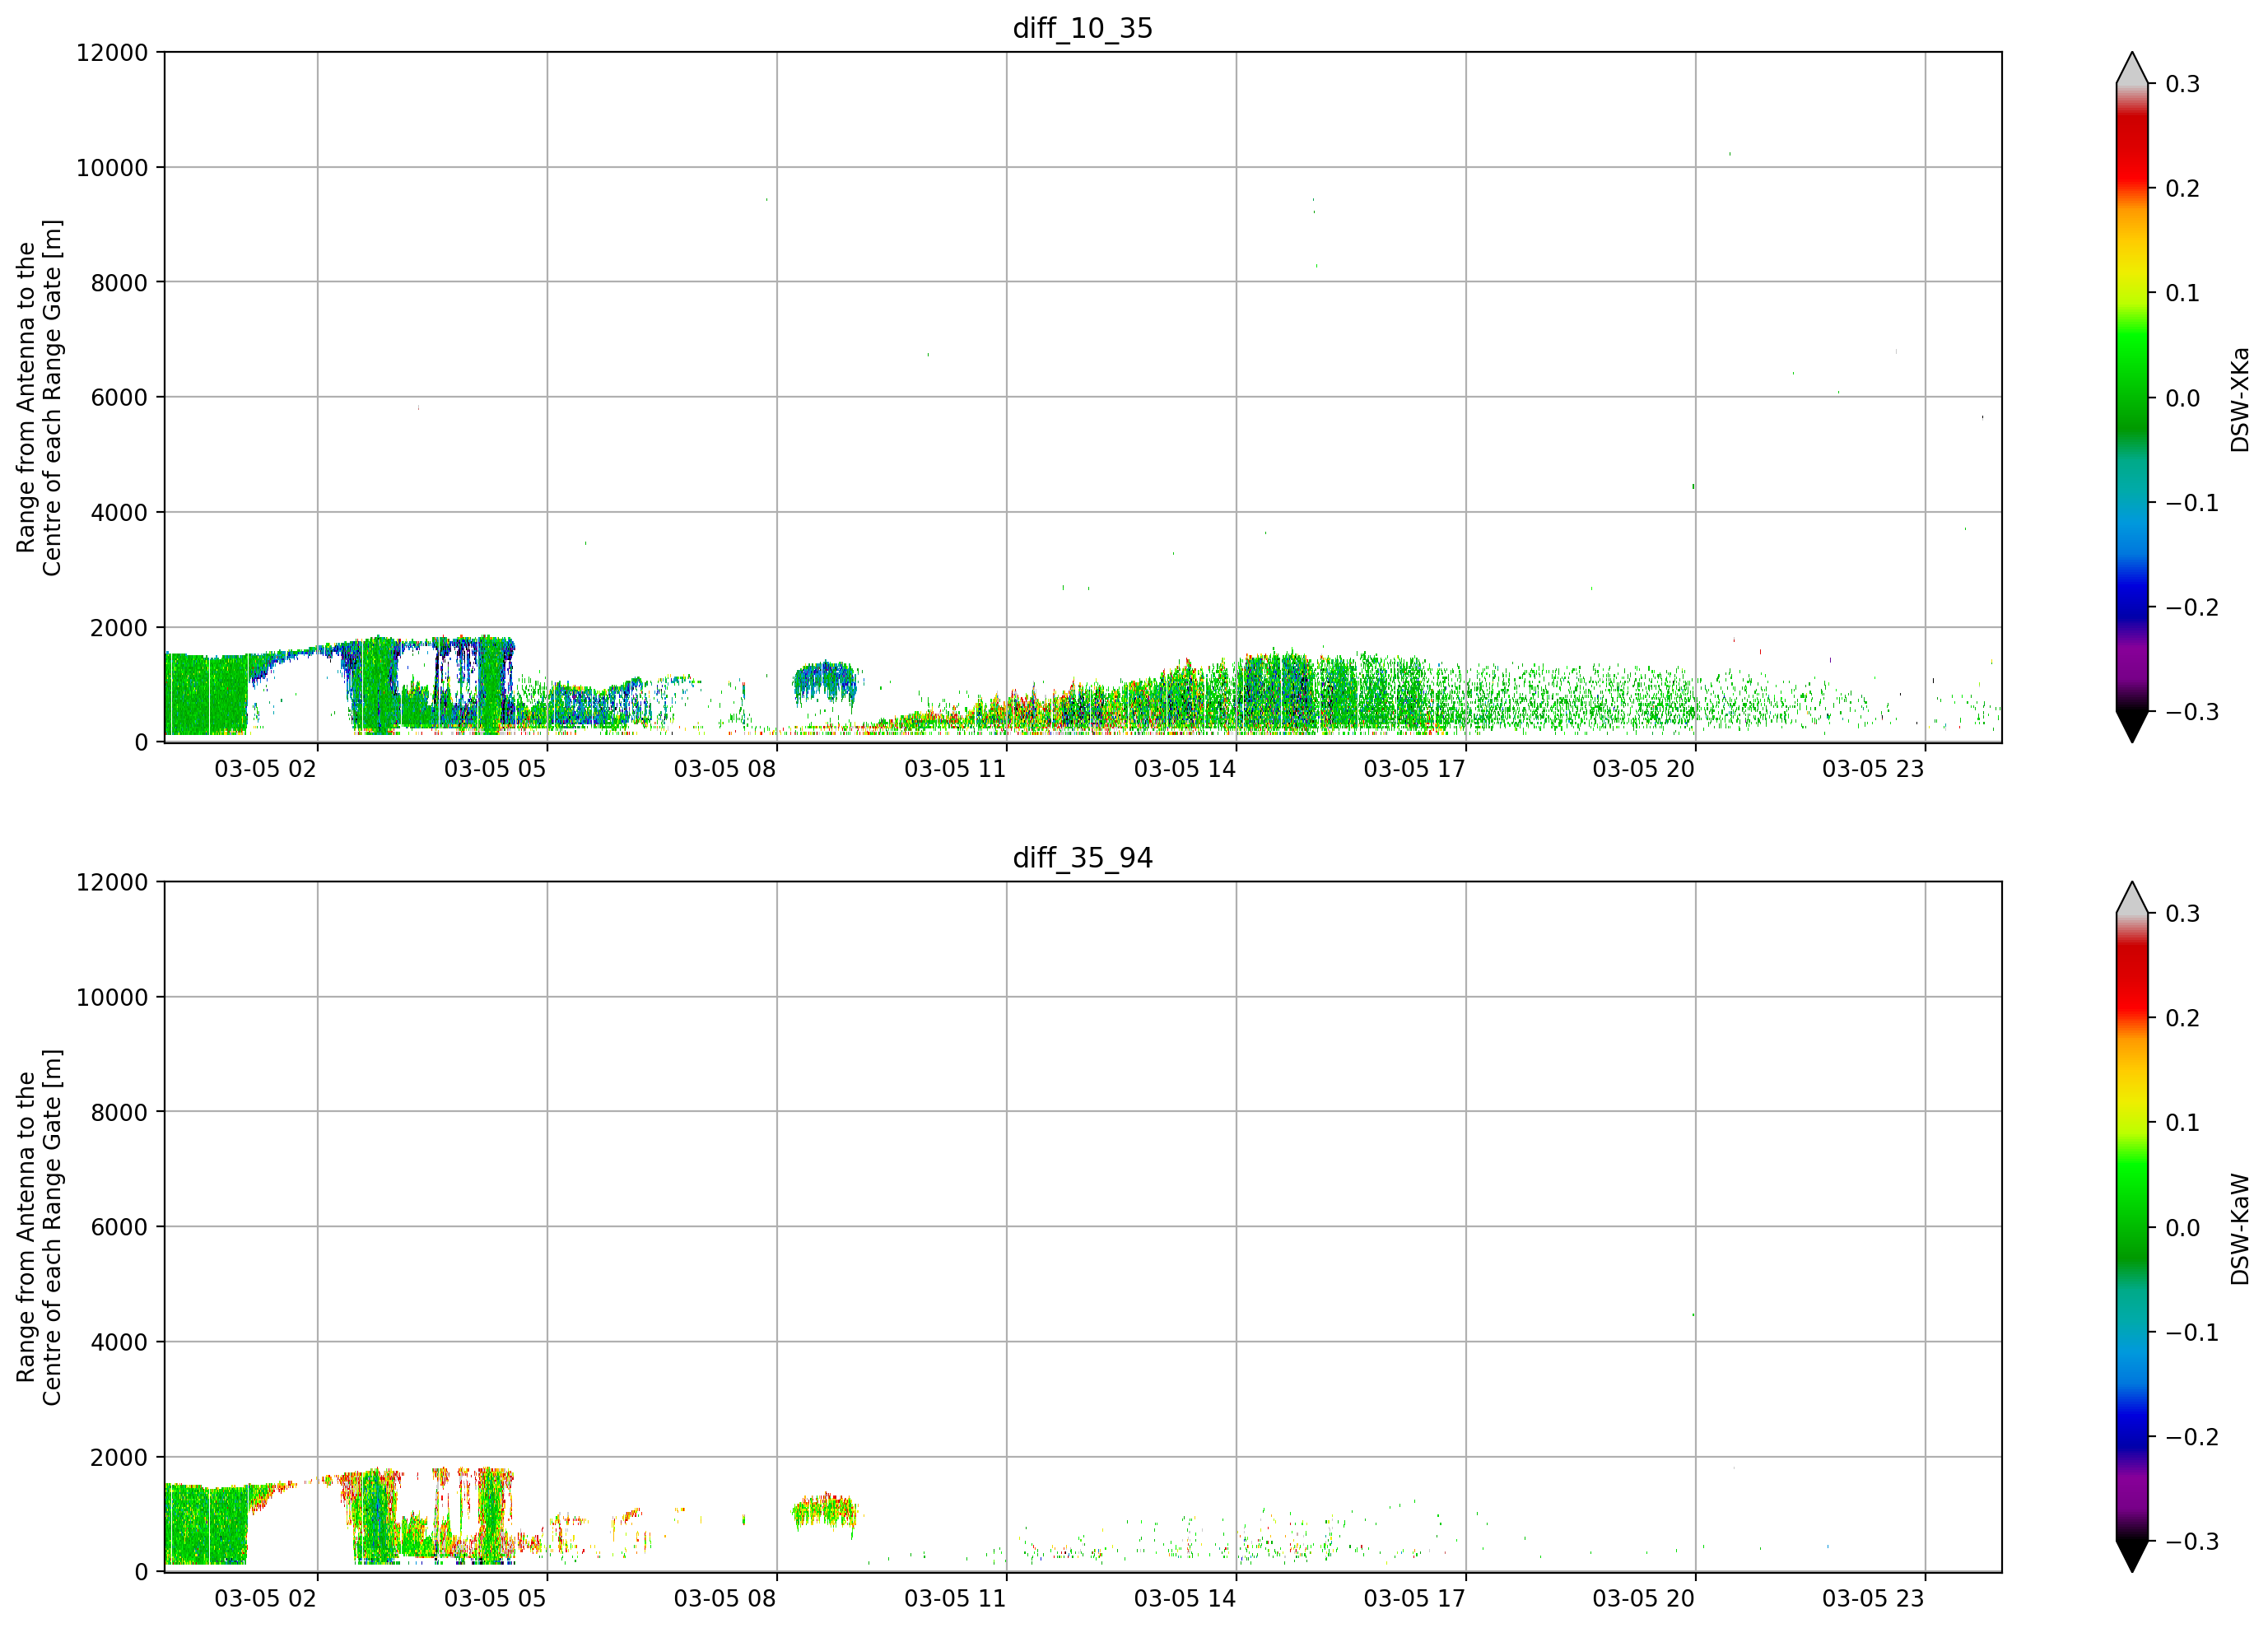The width and height of the screenshot is (2268, 1628).
Task: Click '03-05 17' tick under diff_35_94
Action: coord(1415,1598)
